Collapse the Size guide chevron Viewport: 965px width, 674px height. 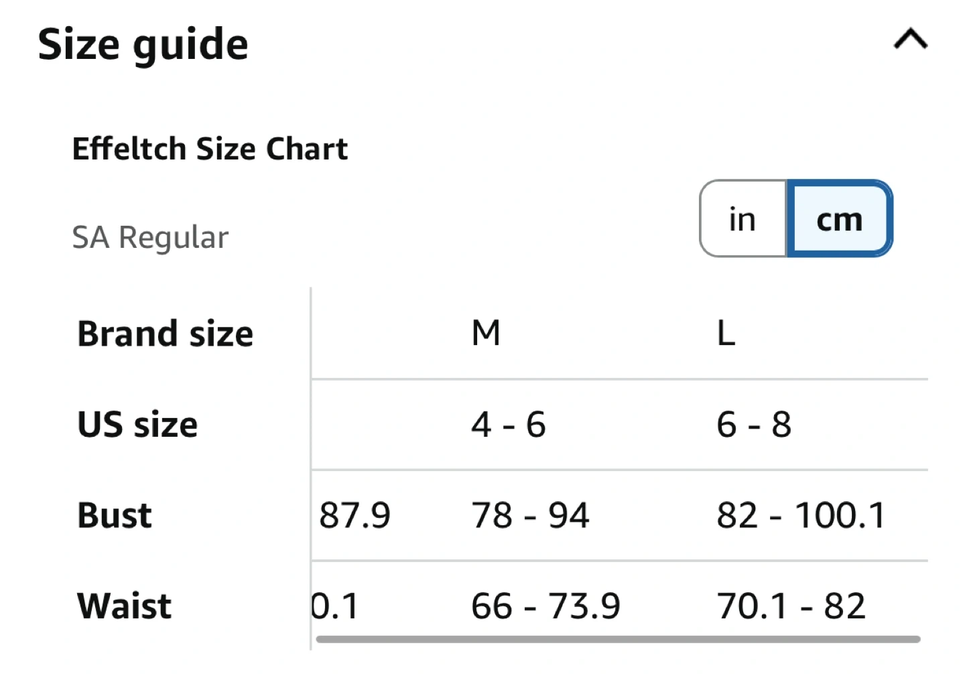[910, 40]
